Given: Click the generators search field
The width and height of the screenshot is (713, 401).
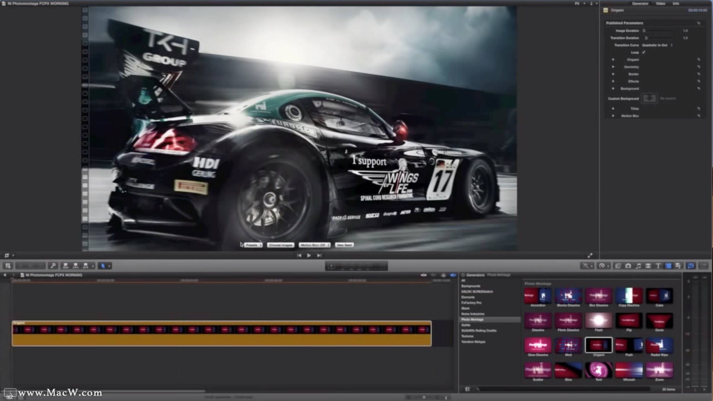Looking at the screenshot, I should click(563, 389).
